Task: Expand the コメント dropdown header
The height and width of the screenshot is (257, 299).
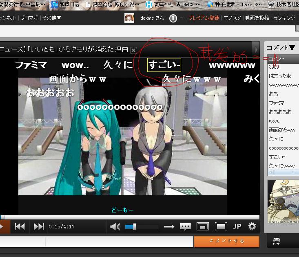Action: pyautogui.click(x=281, y=47)
